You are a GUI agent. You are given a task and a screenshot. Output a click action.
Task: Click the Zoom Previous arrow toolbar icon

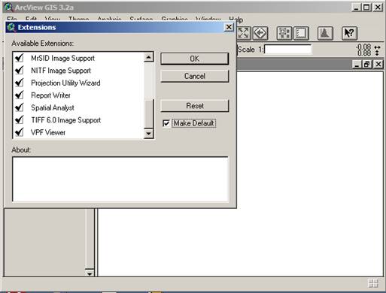[x=260, y=33]
